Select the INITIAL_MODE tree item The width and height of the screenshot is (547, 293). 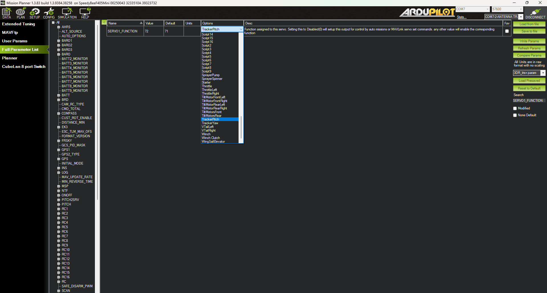72,163
